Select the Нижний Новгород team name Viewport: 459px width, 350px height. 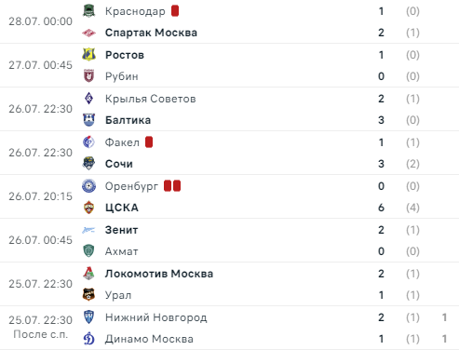click(x=155, y=317)
